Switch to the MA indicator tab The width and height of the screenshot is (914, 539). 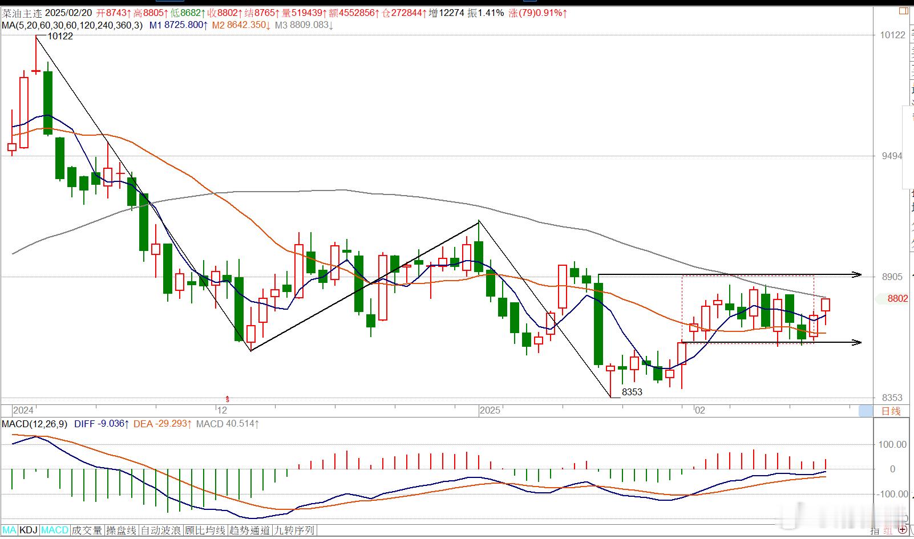pos(10,530)
